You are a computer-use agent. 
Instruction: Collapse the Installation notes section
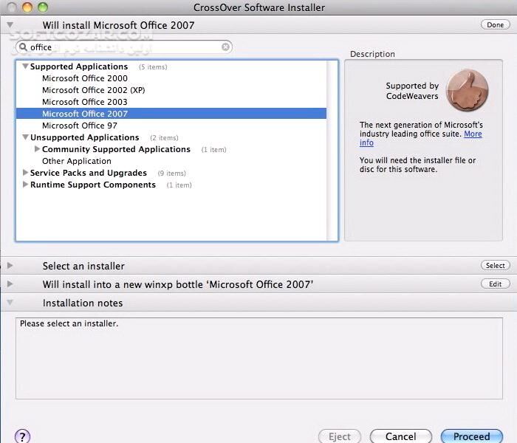click(10, 303)
